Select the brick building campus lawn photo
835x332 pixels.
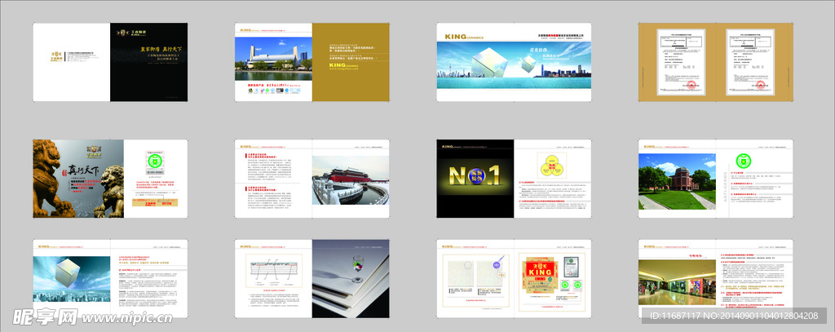point(677,181)
